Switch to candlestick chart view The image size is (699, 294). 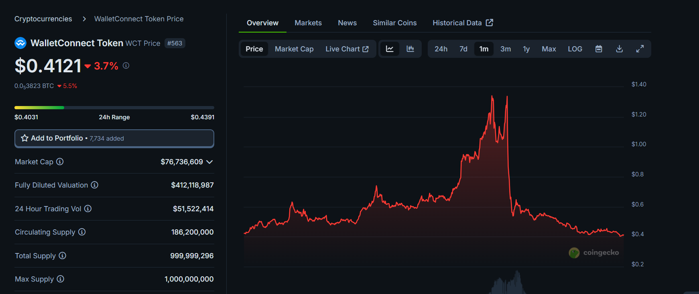tap(410, 49)
